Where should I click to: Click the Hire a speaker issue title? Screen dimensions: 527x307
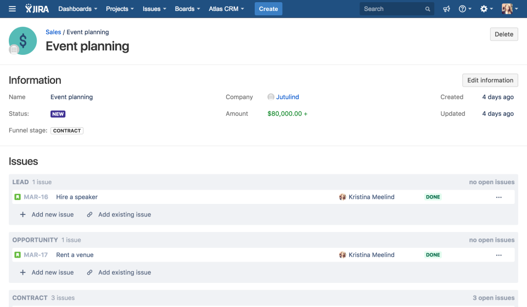[77, 197]
